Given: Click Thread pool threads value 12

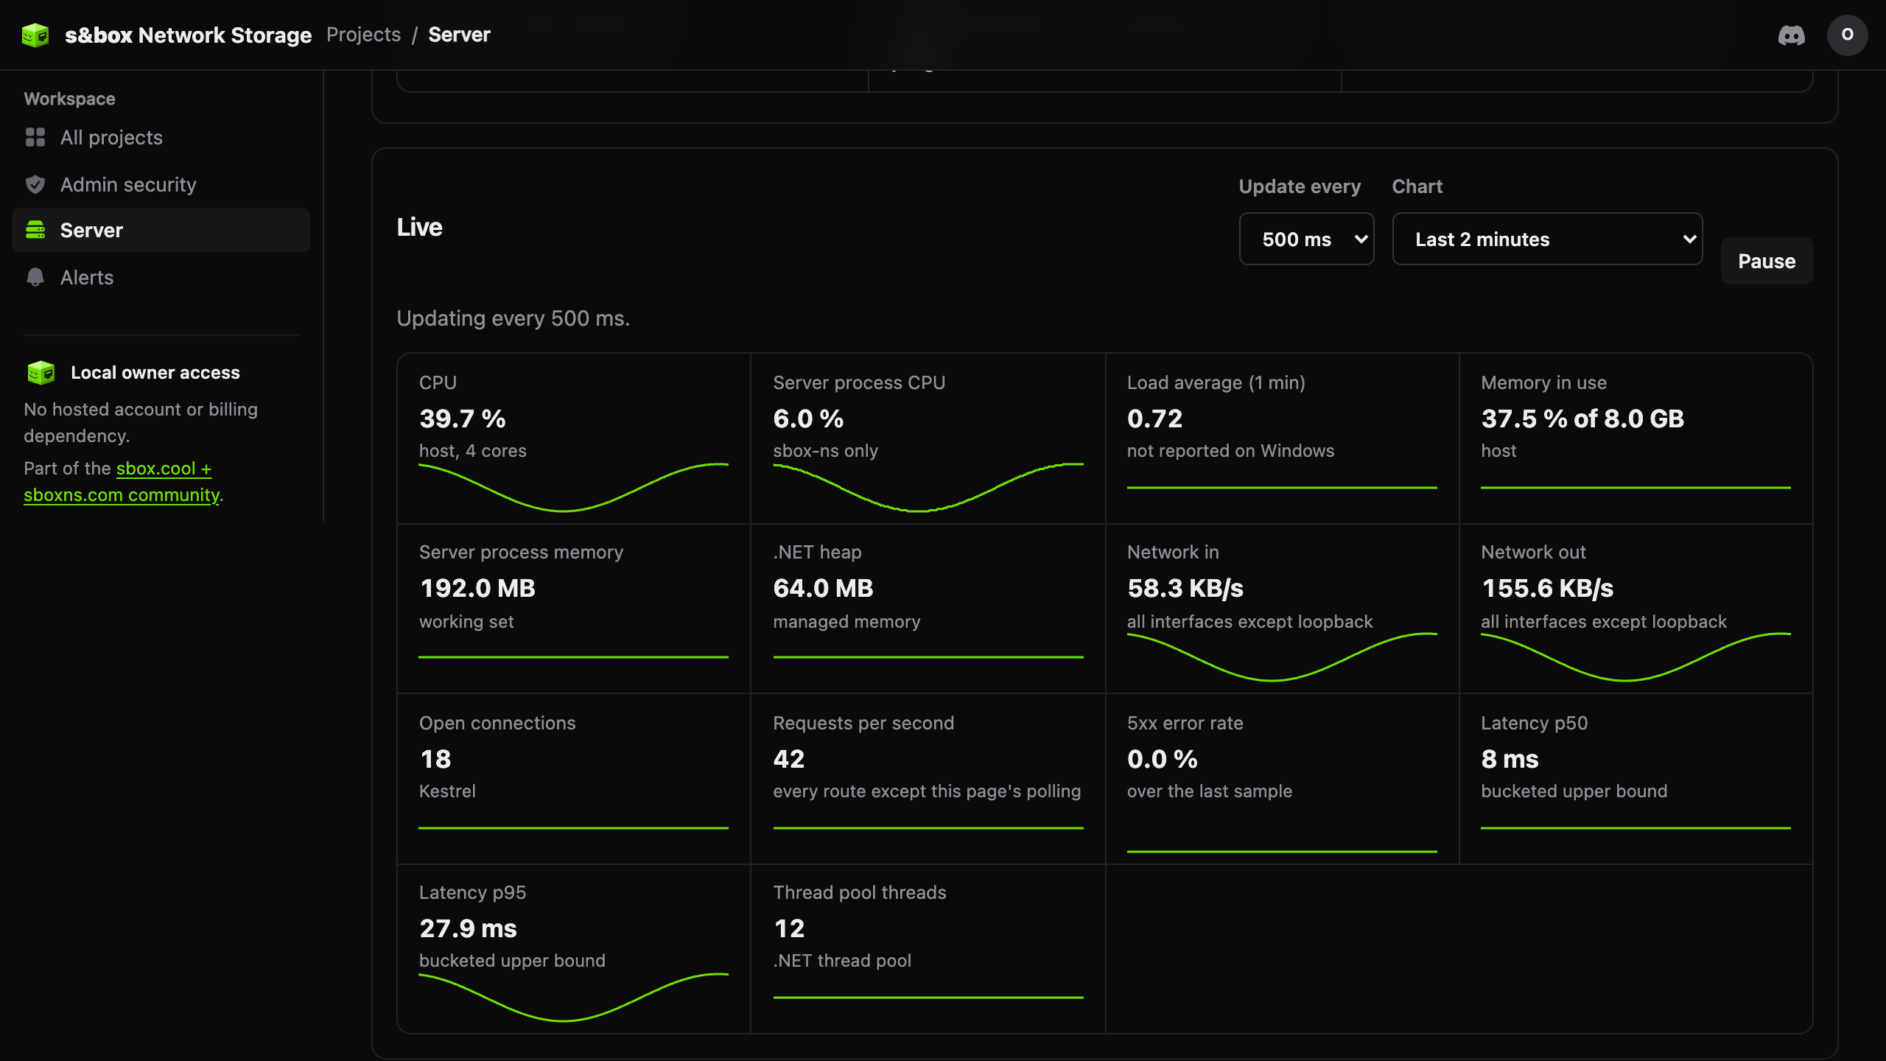Looking at the screenshot, I should tap(788, 928).
